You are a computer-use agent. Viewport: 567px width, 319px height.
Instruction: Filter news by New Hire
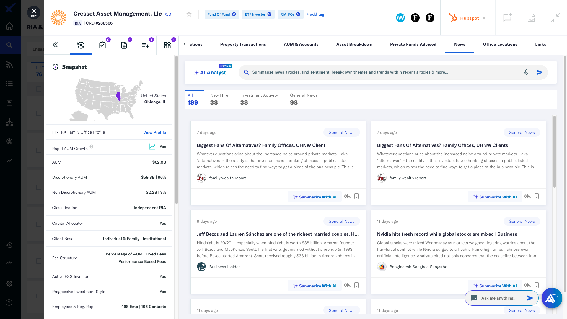tap(219, 99)
